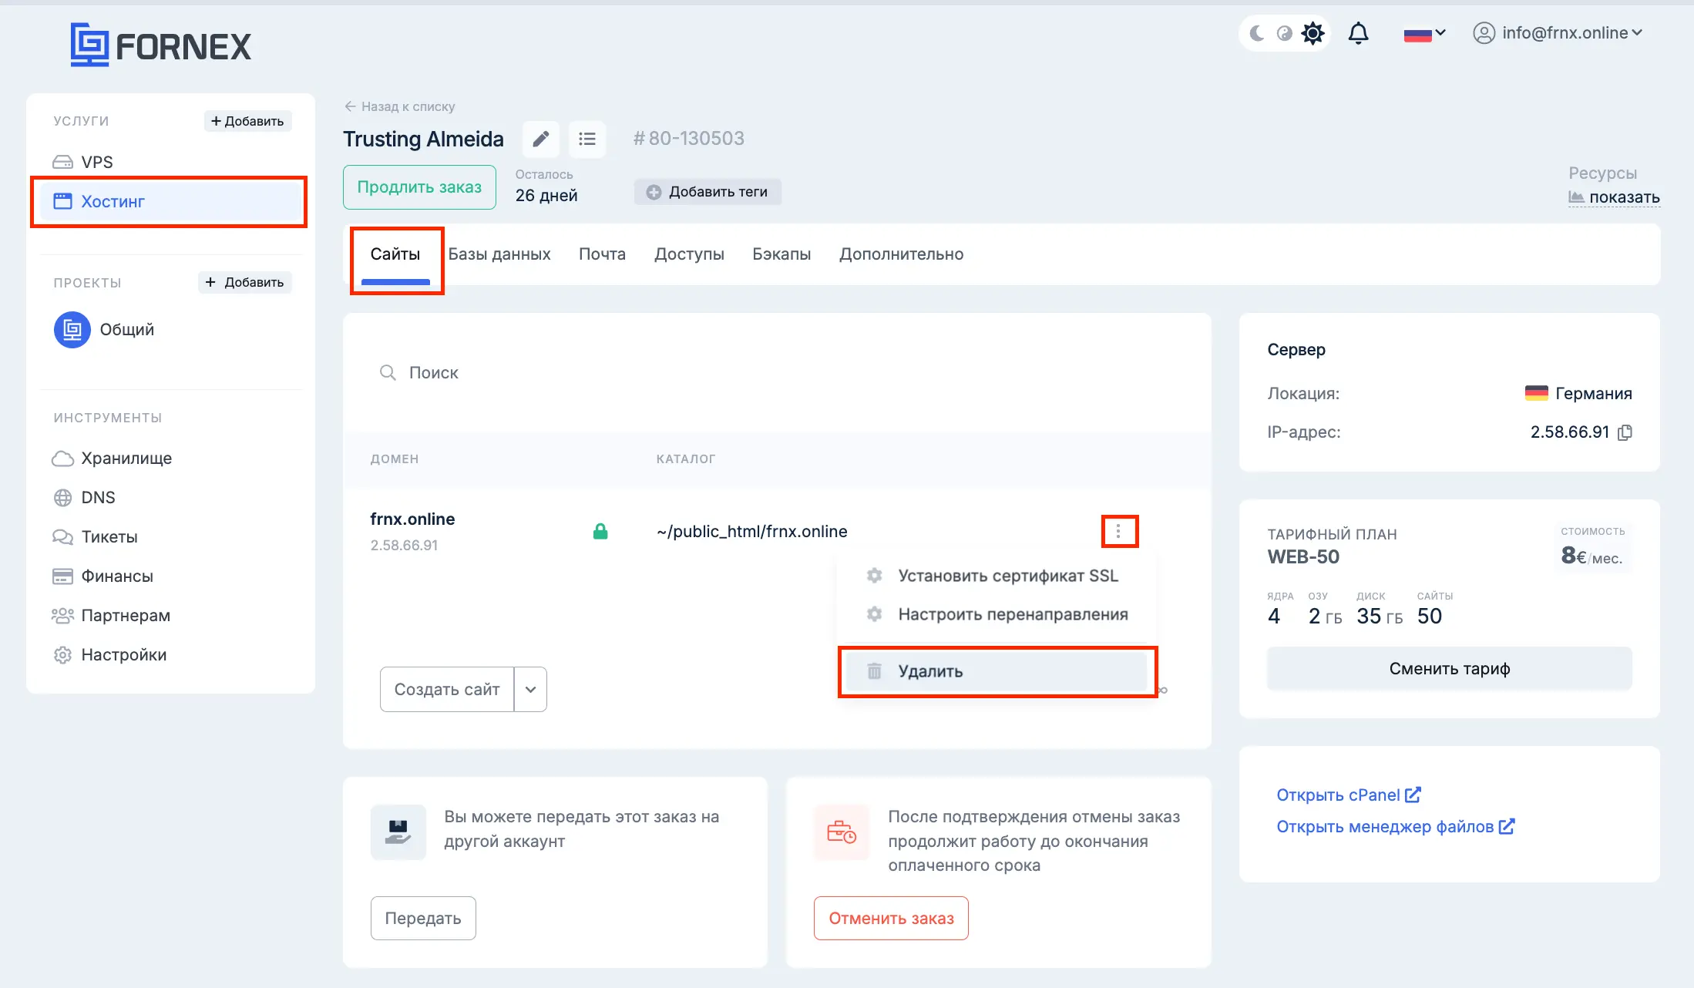The width and height of the screenshot is (1694, 988).
Task: Open the Хостинг section
Action: point(169,201)
